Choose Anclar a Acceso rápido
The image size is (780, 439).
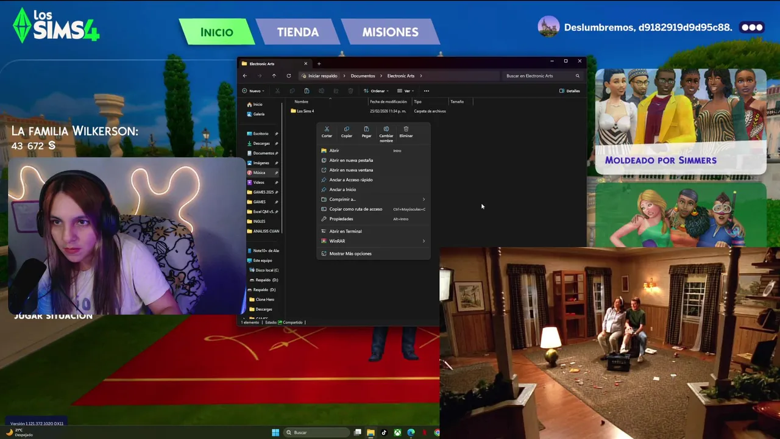point(373,180)
